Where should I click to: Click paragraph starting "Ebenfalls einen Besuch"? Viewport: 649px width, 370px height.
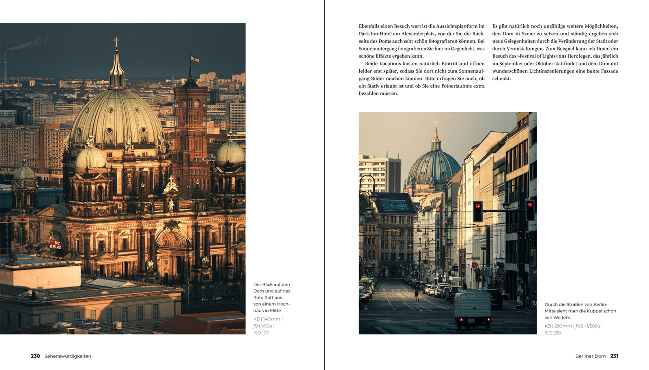[x=421, y=41]
